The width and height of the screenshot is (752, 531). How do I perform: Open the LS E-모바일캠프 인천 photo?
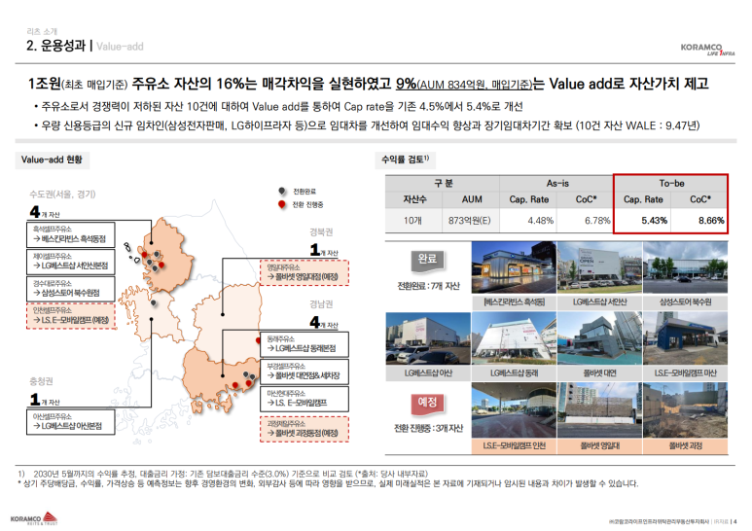coord(514,410)
